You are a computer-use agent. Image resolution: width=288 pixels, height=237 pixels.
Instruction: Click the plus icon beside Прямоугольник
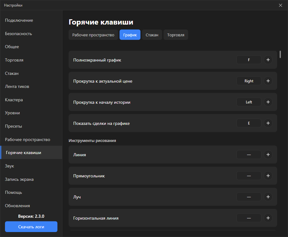[x=268, y=176]
